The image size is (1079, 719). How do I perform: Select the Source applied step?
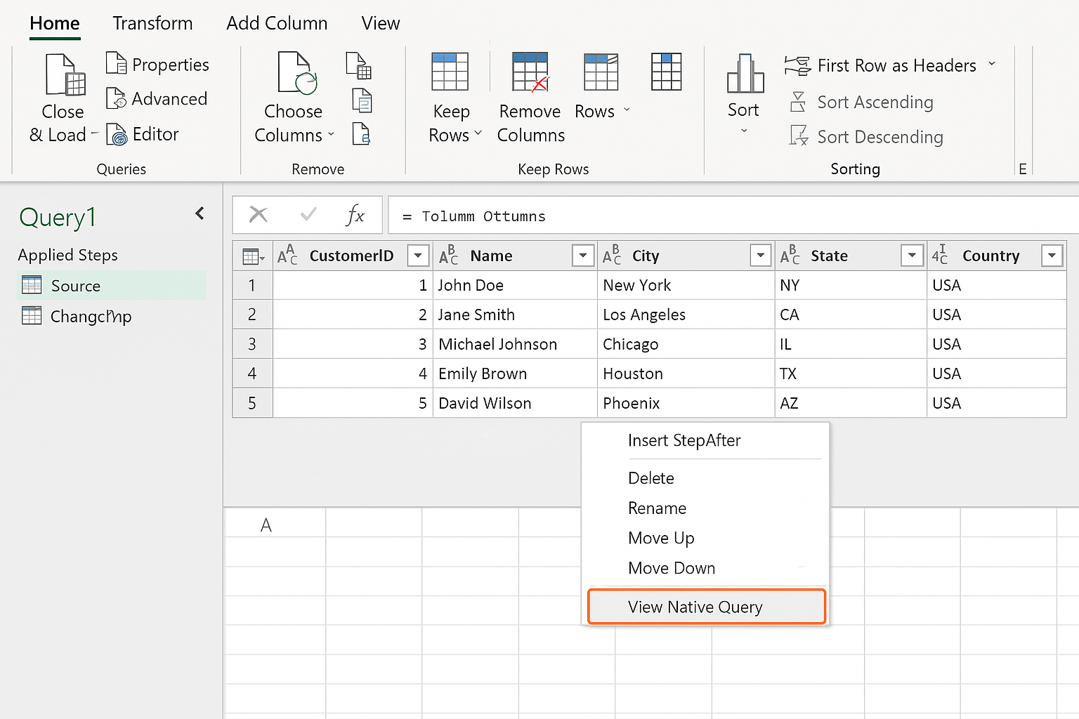click(x=112, y=286)
